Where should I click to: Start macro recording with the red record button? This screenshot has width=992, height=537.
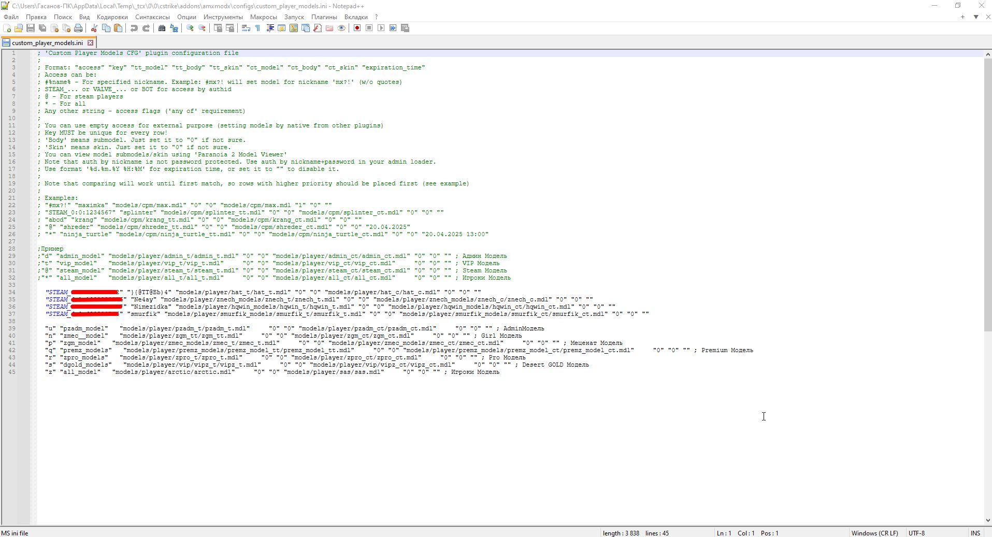pos(357,28)
